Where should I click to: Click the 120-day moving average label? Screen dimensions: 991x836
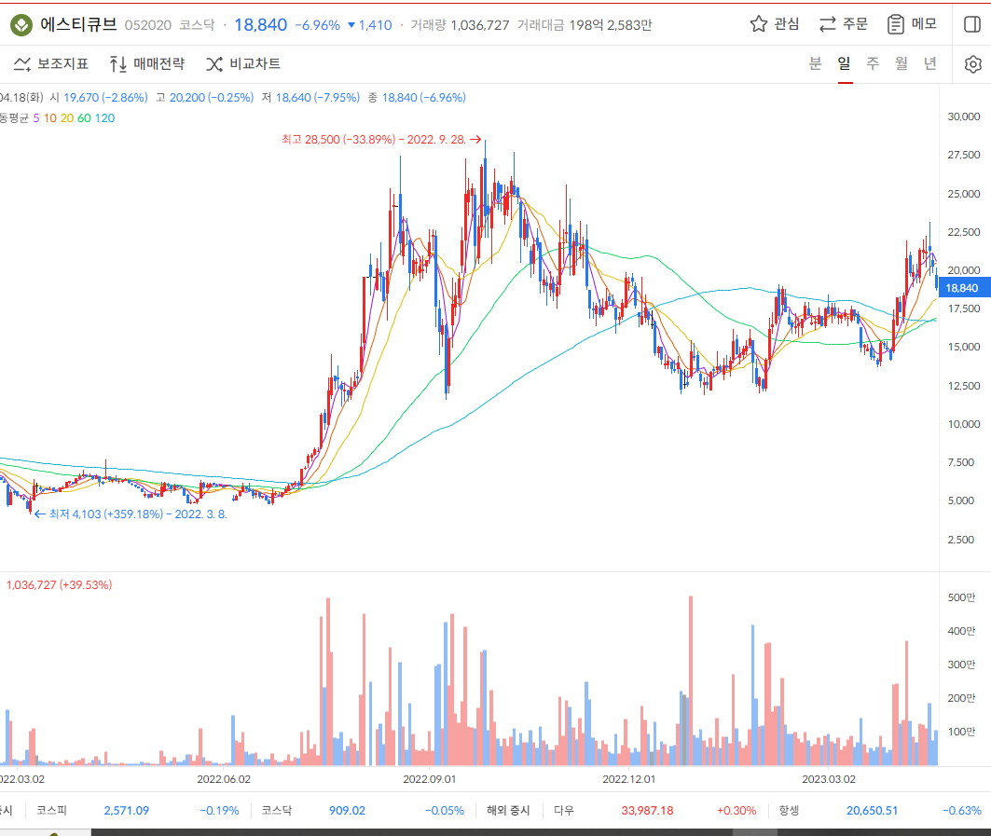[105, 118]
